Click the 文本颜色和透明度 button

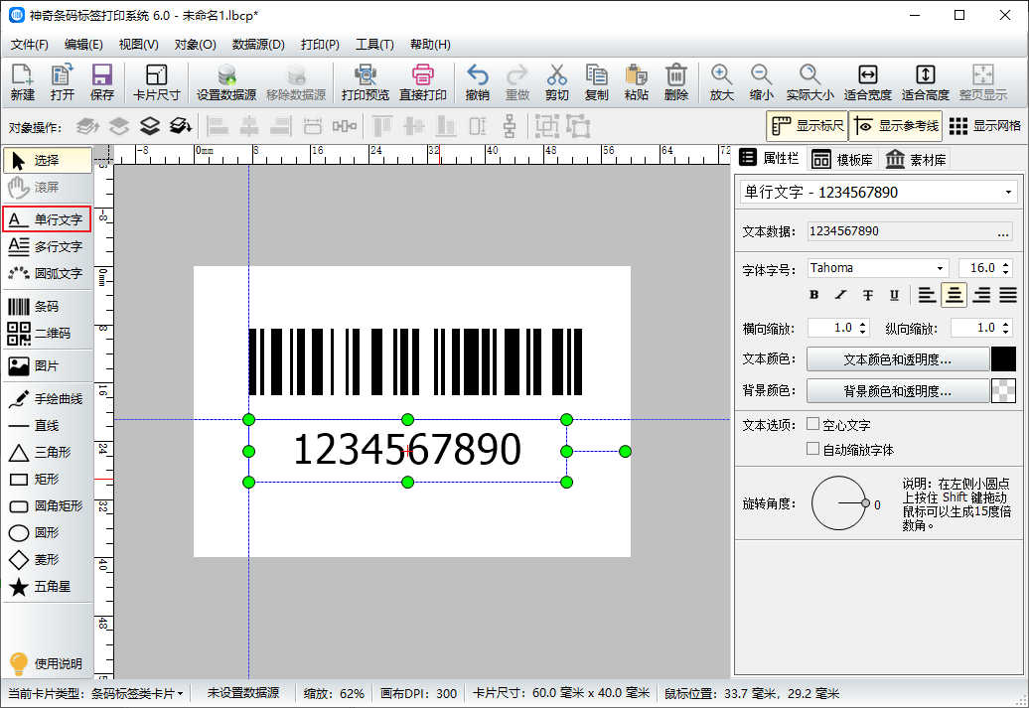(898, 358)
